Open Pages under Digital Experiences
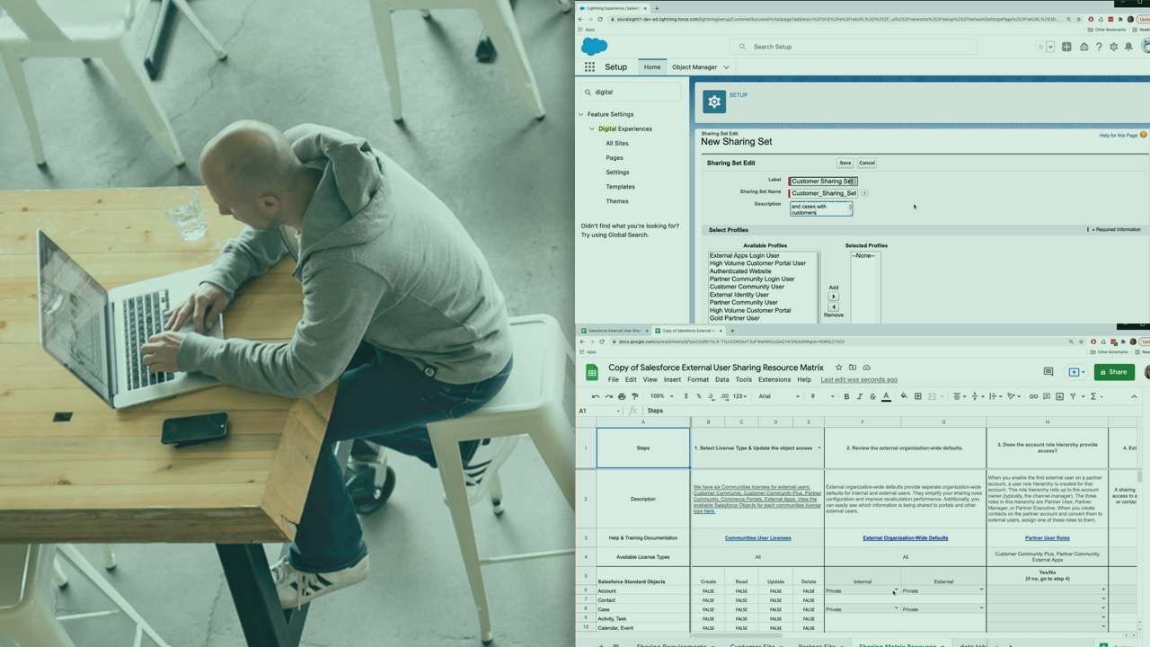 (615, 157)
